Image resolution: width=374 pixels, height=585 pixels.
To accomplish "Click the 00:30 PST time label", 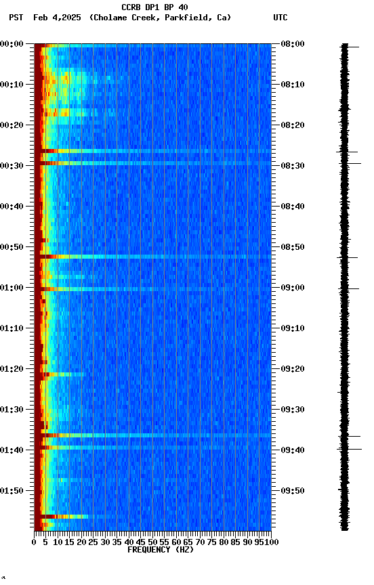I will tap(12, 166).
